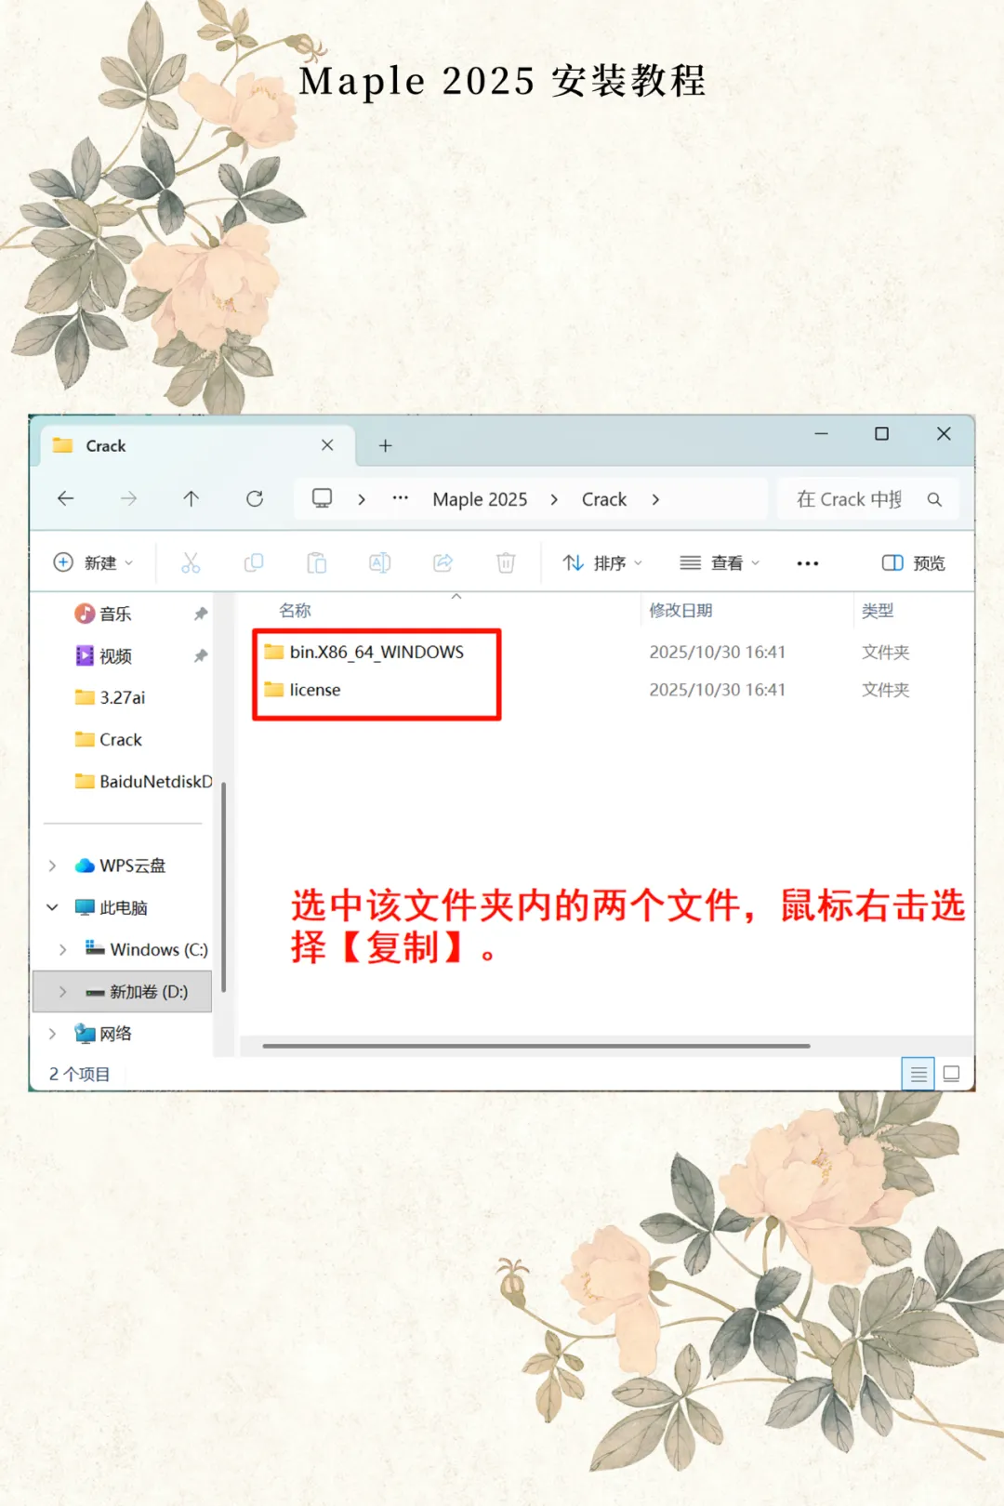Show hidden breadcrumb locations via ellipsis

click(401, 498)
